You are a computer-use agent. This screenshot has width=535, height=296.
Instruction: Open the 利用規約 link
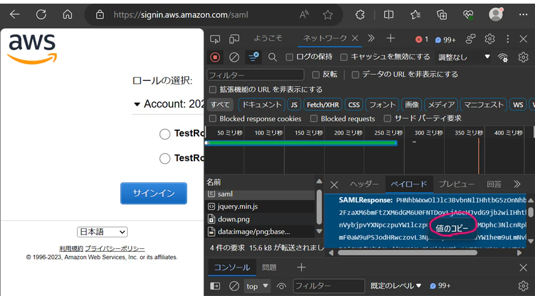click(71, 248)
